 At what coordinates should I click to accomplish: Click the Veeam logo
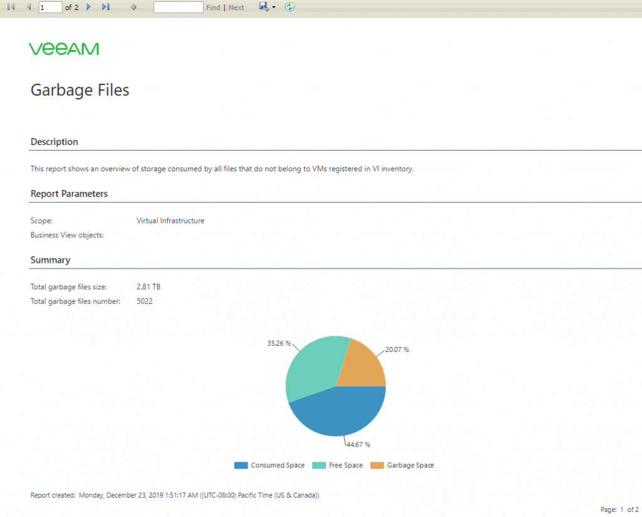tap(64, 49)
